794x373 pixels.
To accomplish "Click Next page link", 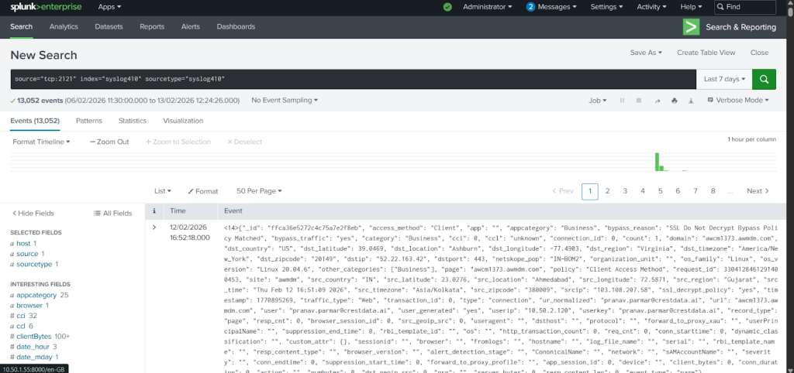I will [758, 191].
